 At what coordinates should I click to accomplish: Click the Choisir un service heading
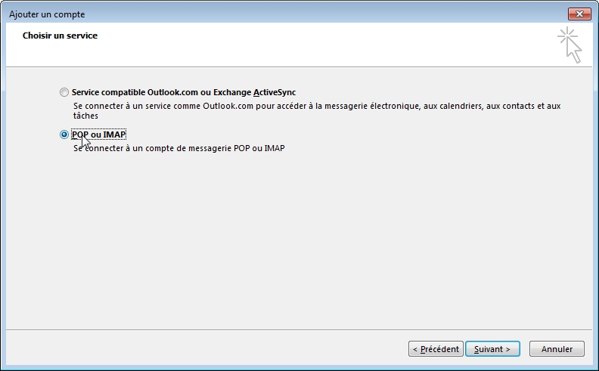pos(60,36)
